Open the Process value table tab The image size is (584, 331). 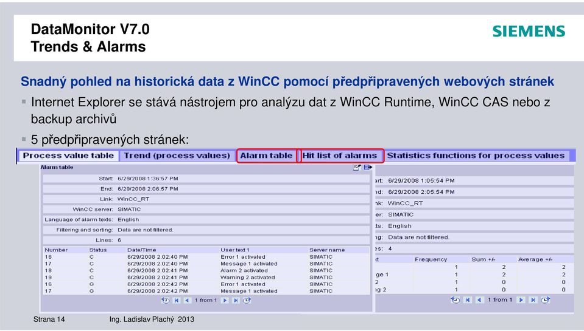pyautogui.click(x=69, y=155)
